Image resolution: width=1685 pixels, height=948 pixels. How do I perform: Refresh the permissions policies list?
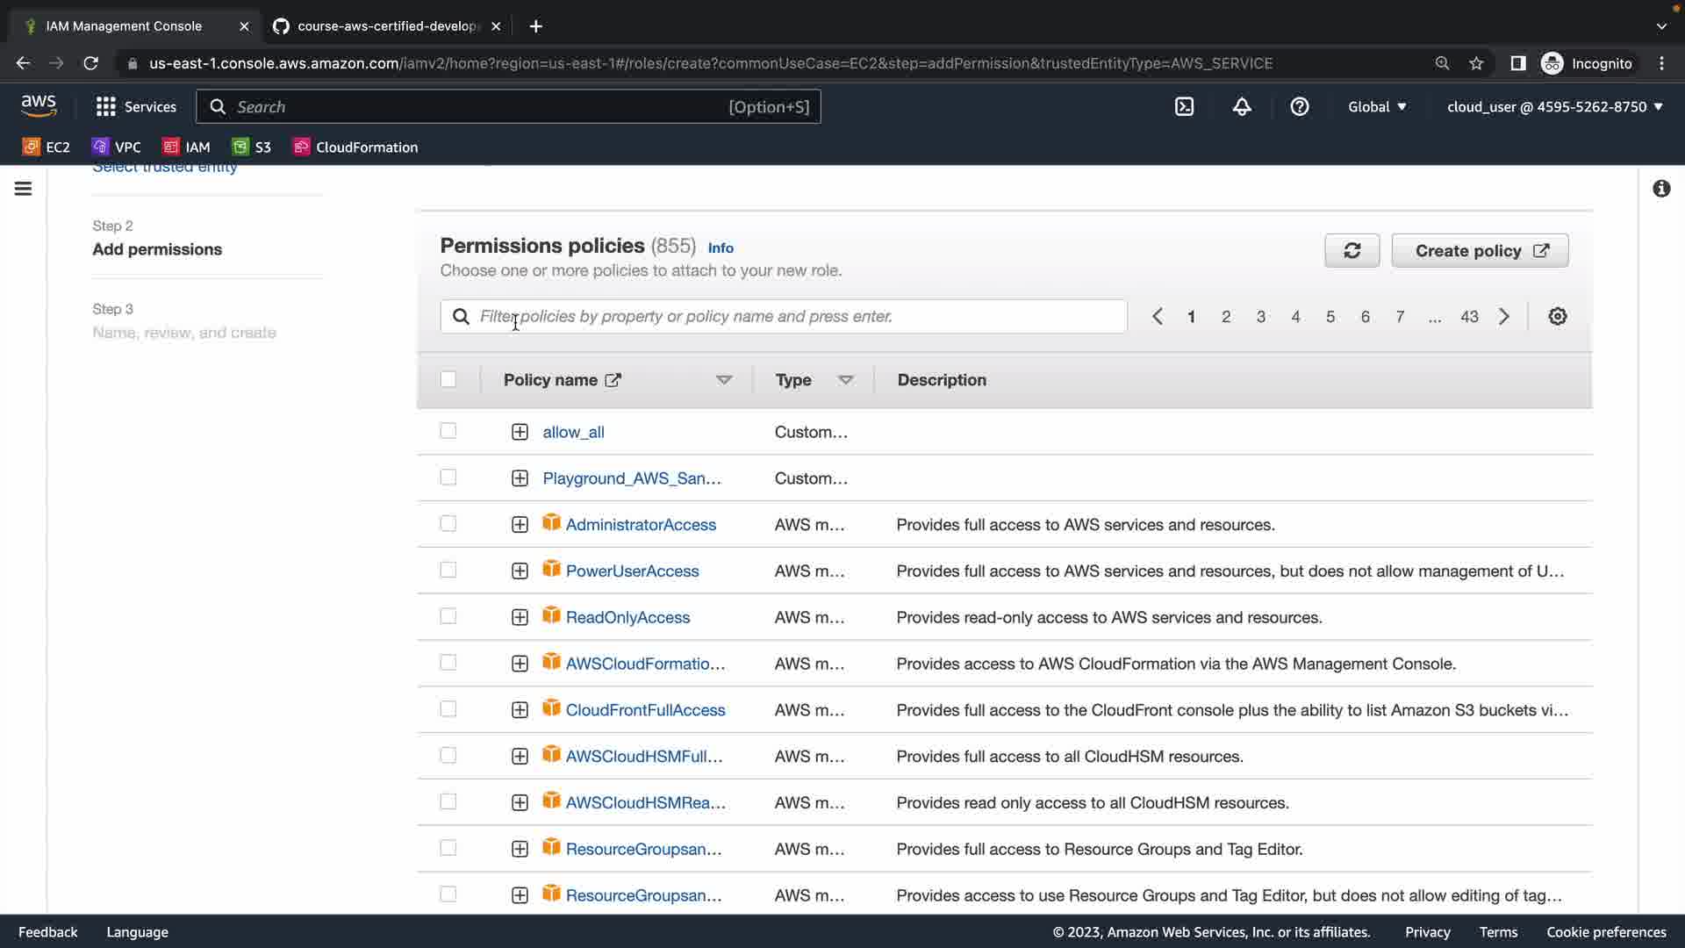point(1352,251)
